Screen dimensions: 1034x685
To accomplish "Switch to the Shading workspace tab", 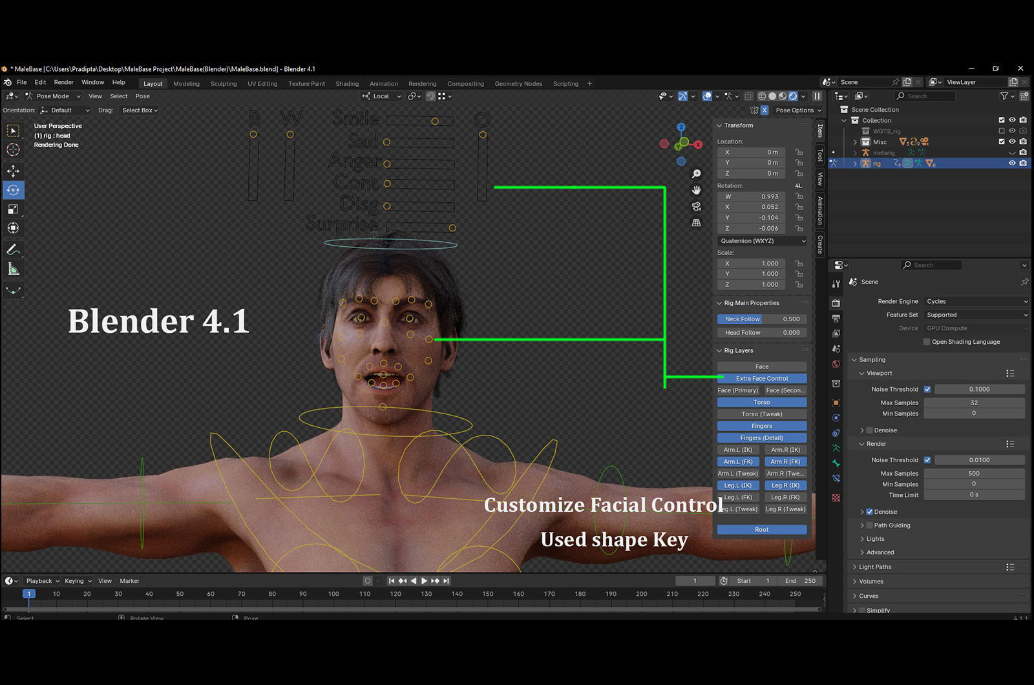I will click(x=347, y=84).
